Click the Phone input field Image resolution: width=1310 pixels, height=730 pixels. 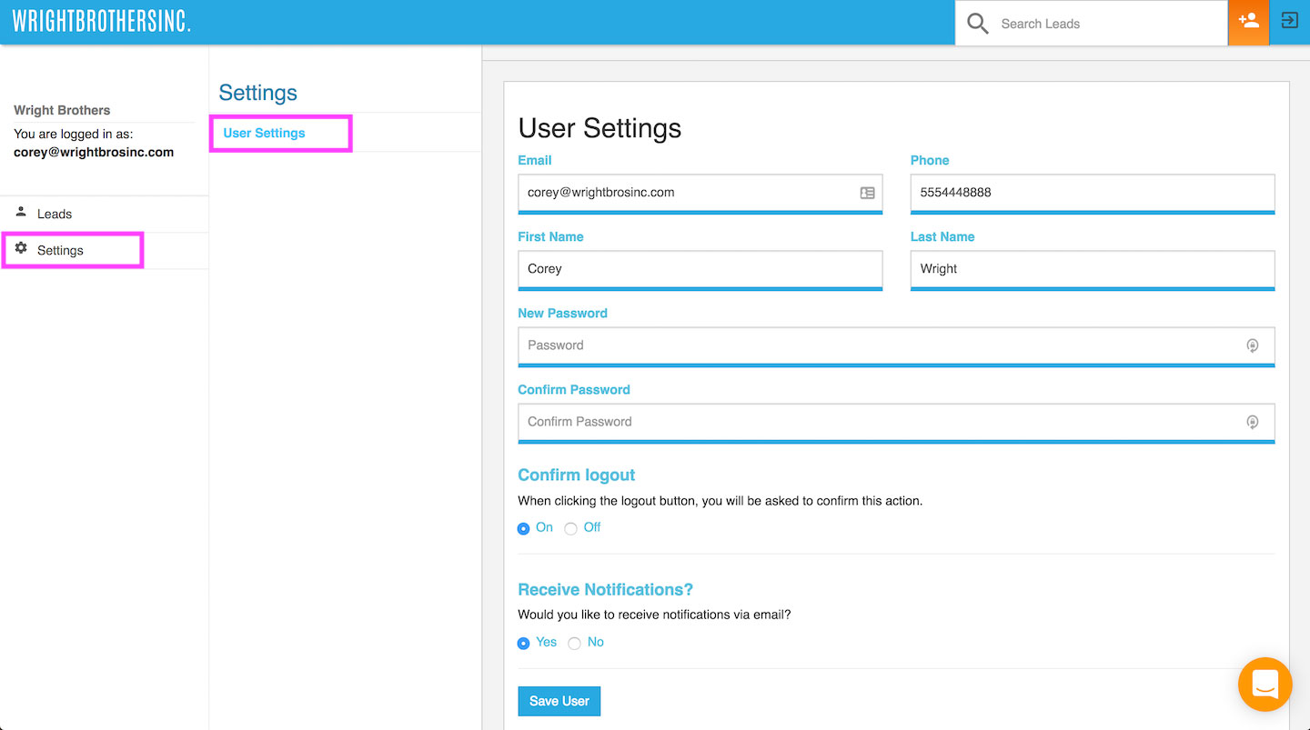(x=1093, y=193)
